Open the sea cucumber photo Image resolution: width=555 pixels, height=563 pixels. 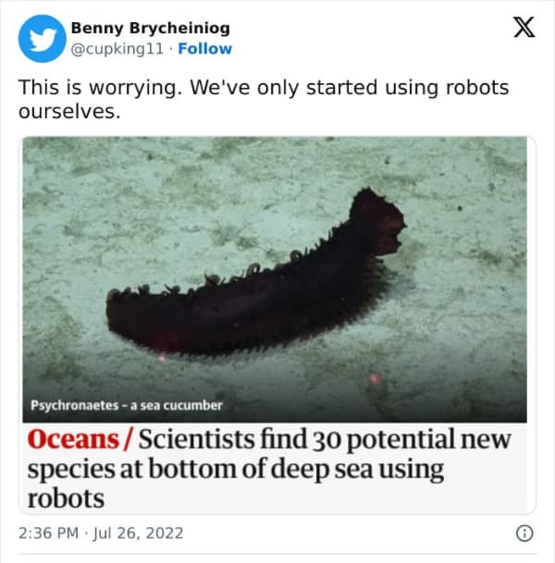point(277,277)
